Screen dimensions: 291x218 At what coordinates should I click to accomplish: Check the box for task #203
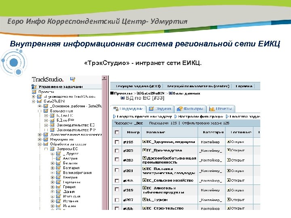click(x=117, y=151)
